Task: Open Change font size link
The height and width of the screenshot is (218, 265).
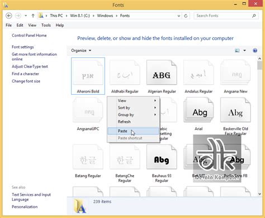Action: pyautogui.click(x=26, y=81)
